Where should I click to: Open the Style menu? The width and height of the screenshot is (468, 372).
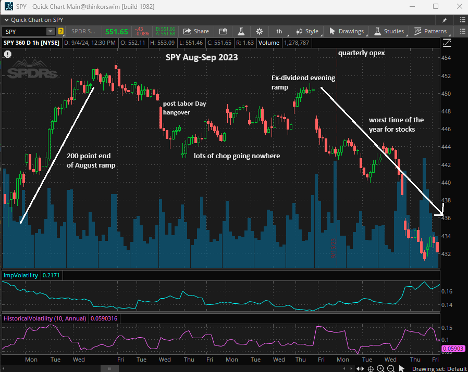(x=307, y=31)
